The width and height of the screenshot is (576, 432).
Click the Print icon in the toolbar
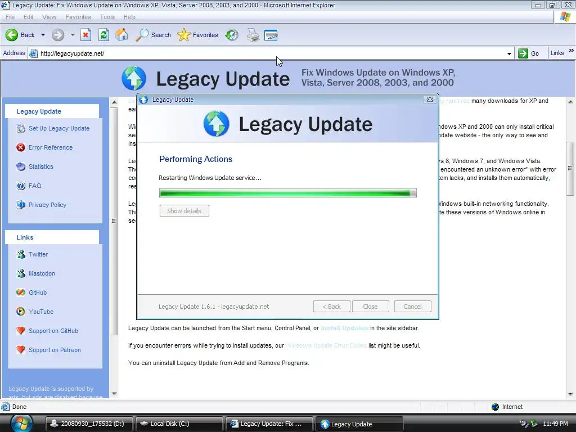click(x=253, y=35)
